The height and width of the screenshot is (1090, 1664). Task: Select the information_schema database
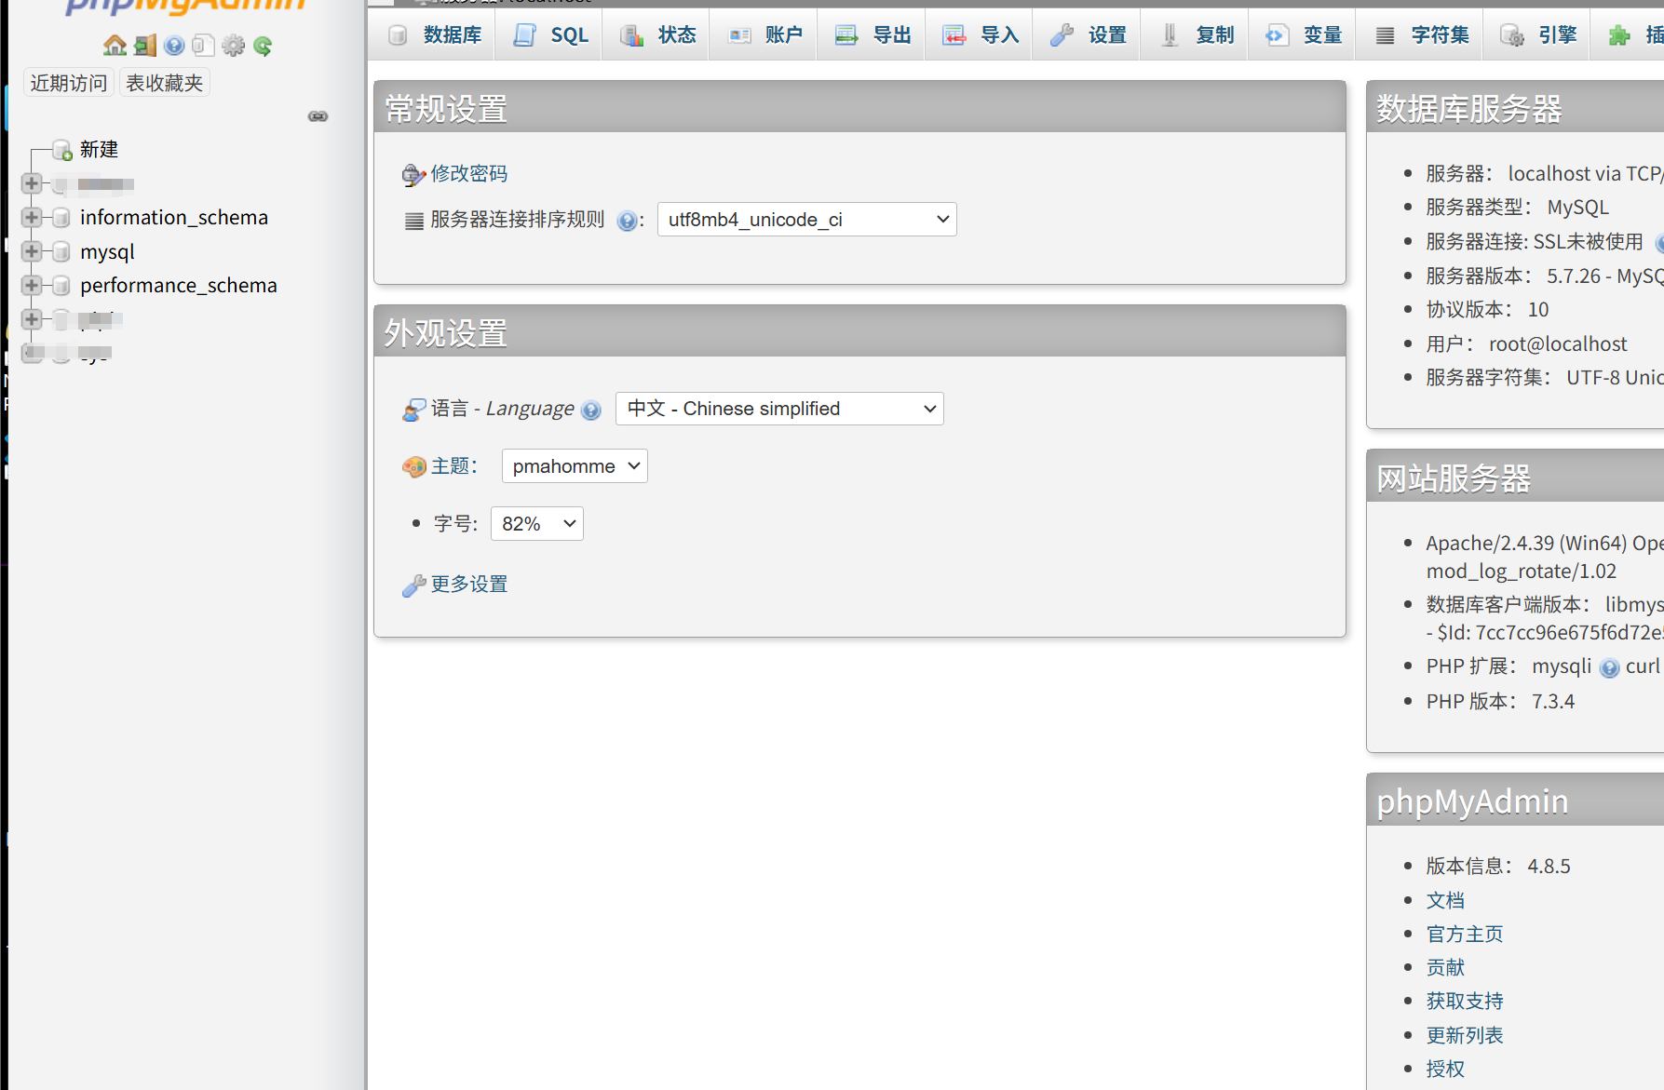(174, 217)
